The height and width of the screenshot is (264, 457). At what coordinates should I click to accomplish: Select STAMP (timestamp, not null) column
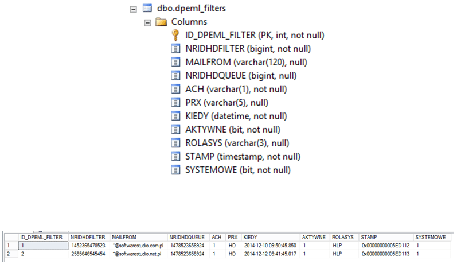tap(243, 156)
